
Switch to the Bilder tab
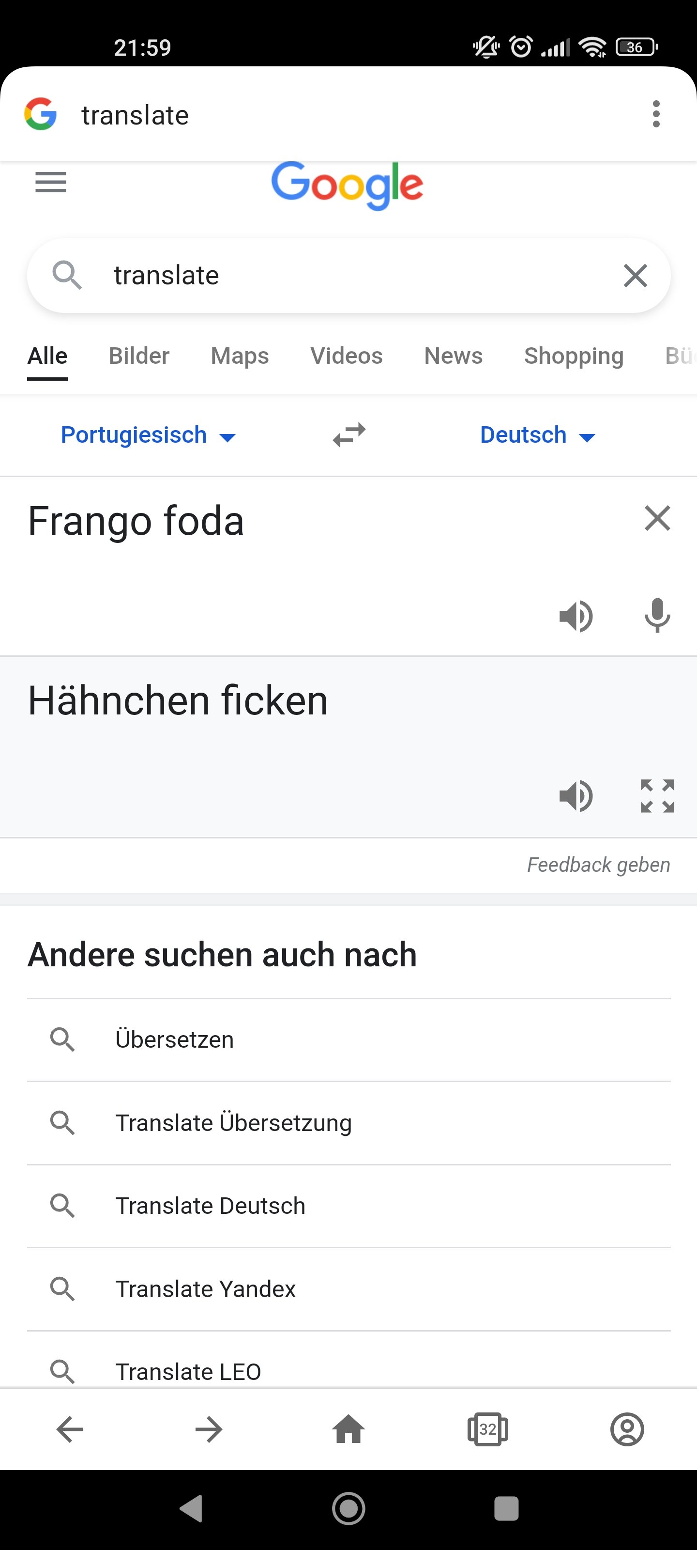click(x=139, y=356)
